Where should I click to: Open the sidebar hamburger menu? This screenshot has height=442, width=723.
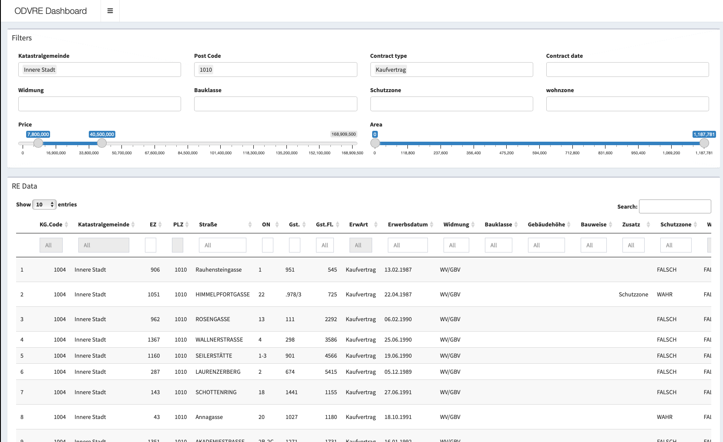110,11
